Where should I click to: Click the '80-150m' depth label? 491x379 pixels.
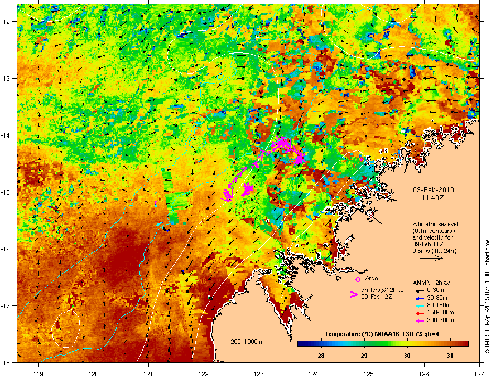click(439, 305)
